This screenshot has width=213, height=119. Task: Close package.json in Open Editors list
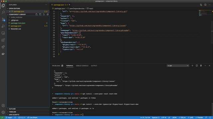click(10, 12)
